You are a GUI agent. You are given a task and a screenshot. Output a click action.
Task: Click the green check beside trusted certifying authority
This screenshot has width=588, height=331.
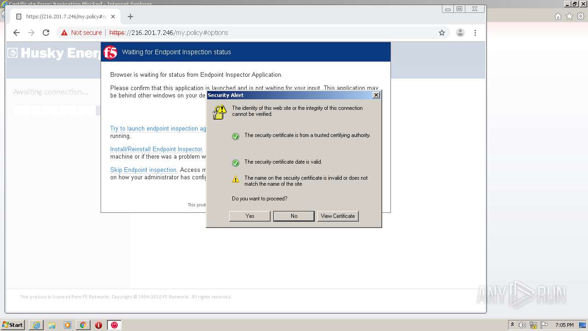click(236, 136)
